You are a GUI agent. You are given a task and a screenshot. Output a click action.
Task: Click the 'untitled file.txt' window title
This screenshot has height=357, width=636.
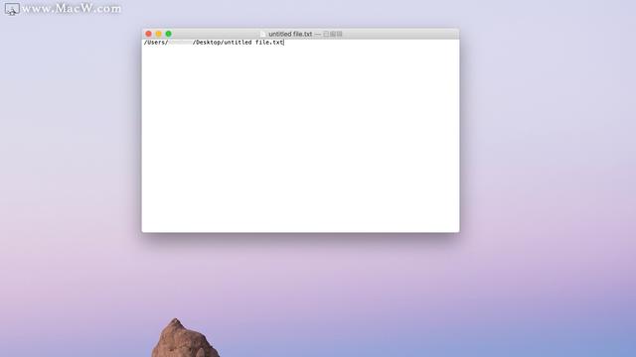tap(290, 34)
